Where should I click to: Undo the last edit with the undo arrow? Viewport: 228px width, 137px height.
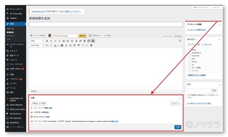(x=83, y=45)
